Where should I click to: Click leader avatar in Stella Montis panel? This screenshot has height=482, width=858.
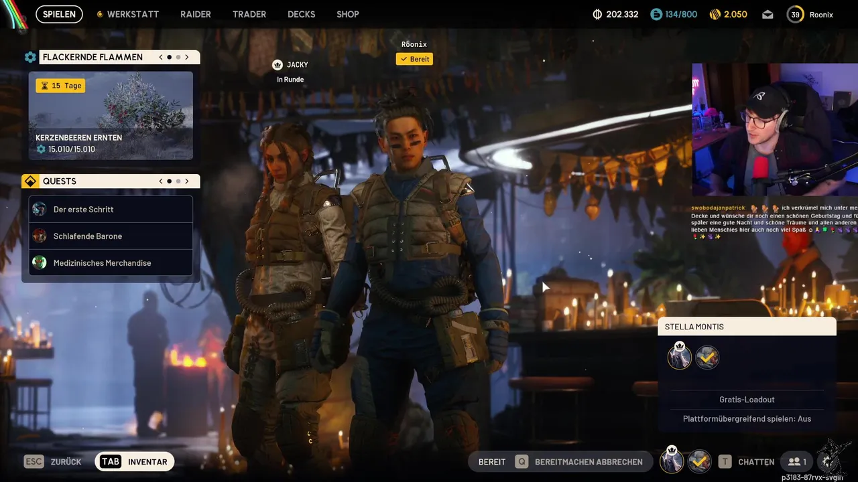680,357
